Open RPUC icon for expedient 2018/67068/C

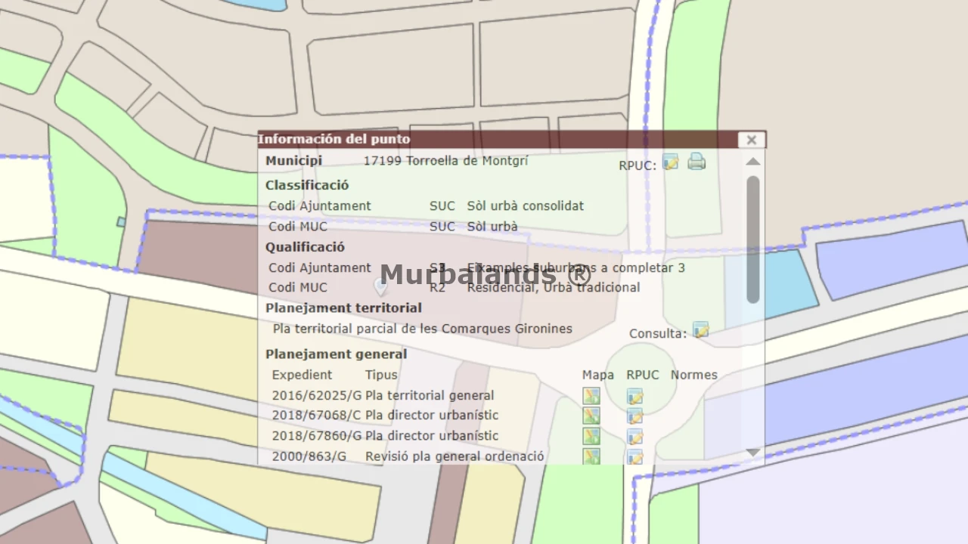(634, 416)
